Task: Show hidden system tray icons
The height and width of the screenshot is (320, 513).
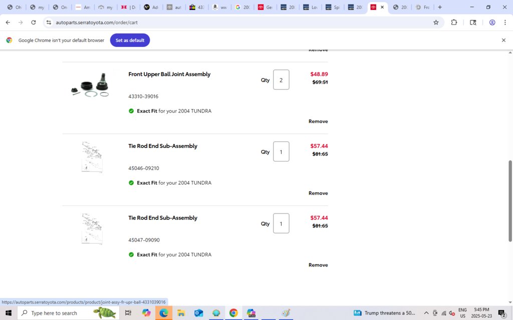Action: (426, 313)
